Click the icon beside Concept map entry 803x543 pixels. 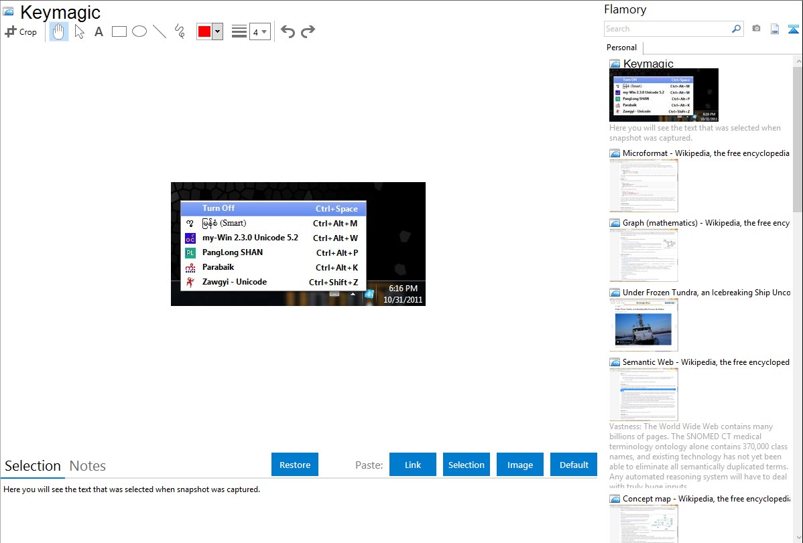(x=615, y=498)
